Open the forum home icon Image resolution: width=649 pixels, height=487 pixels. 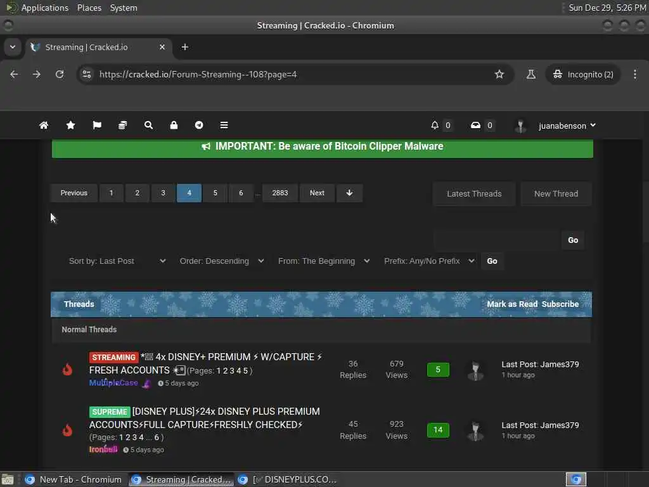click(44, 125)
